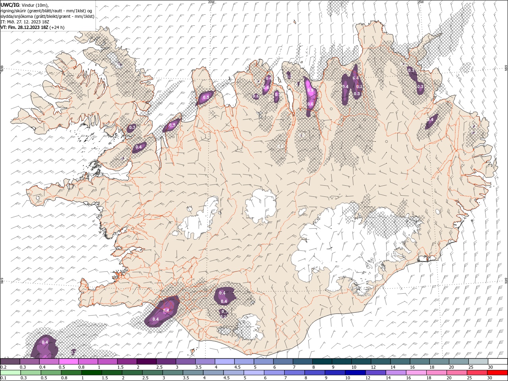
Task: Click the deep navy 10–12 rain legend swatch
Action: [355, 373]
